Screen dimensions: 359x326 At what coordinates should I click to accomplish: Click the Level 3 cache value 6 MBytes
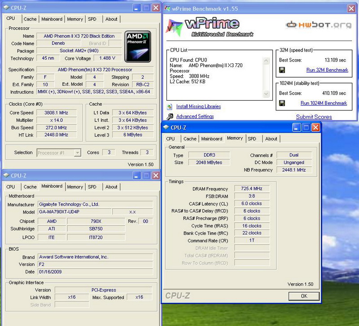pyautogui.click(x=133, y=135)
